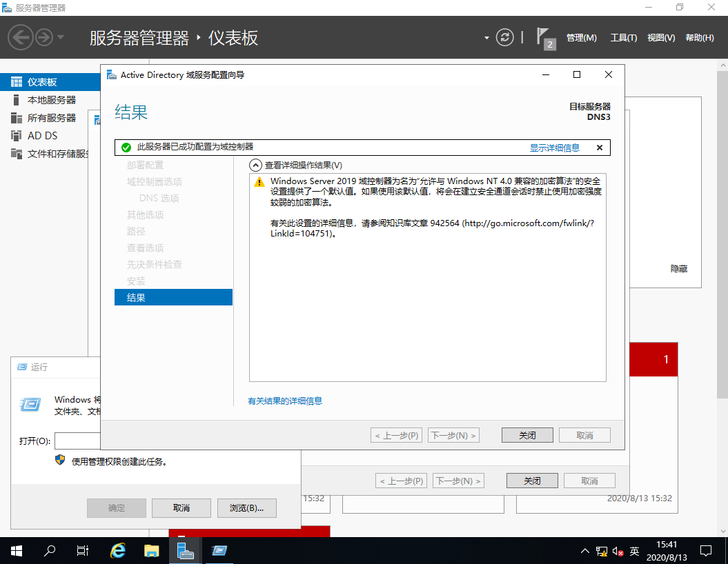Click 浏览(B)... in the Run dialog
This screenshot has height=564, width=728.
click(246, 508)
